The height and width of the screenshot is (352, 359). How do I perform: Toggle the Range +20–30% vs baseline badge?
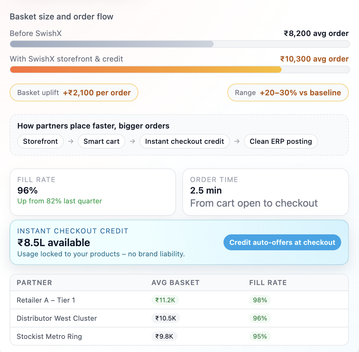[288, 92]
